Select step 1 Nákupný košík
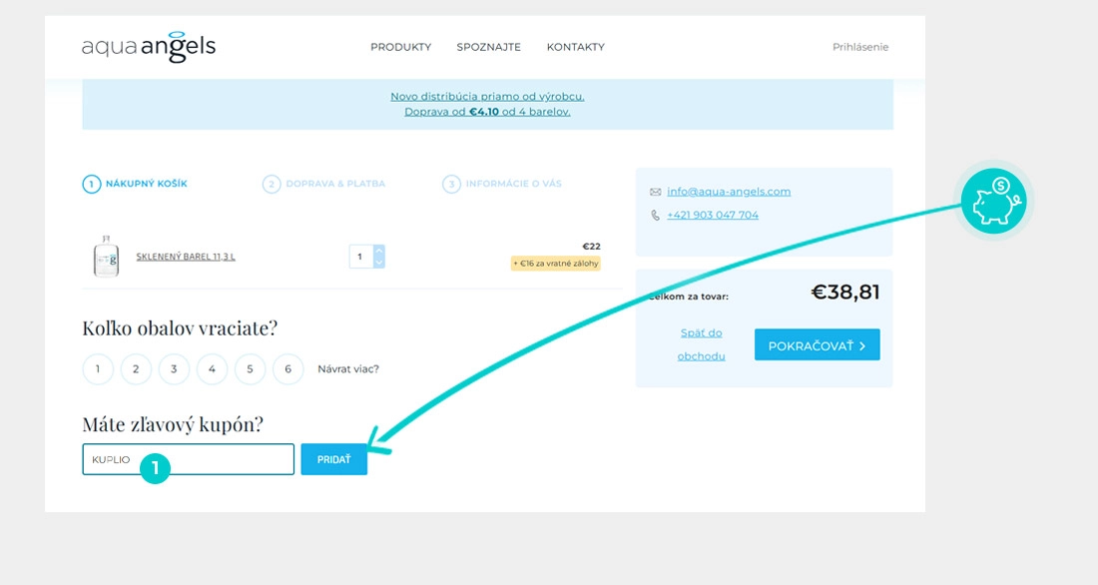Viewport: 1098px width, 585px height. coord(135,184)
